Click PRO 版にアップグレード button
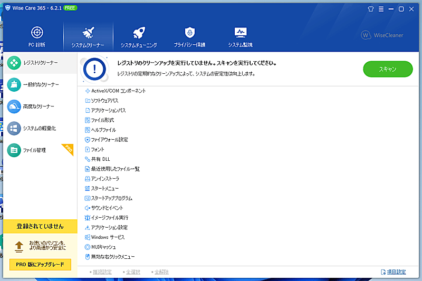 click(x=40, y=264)
